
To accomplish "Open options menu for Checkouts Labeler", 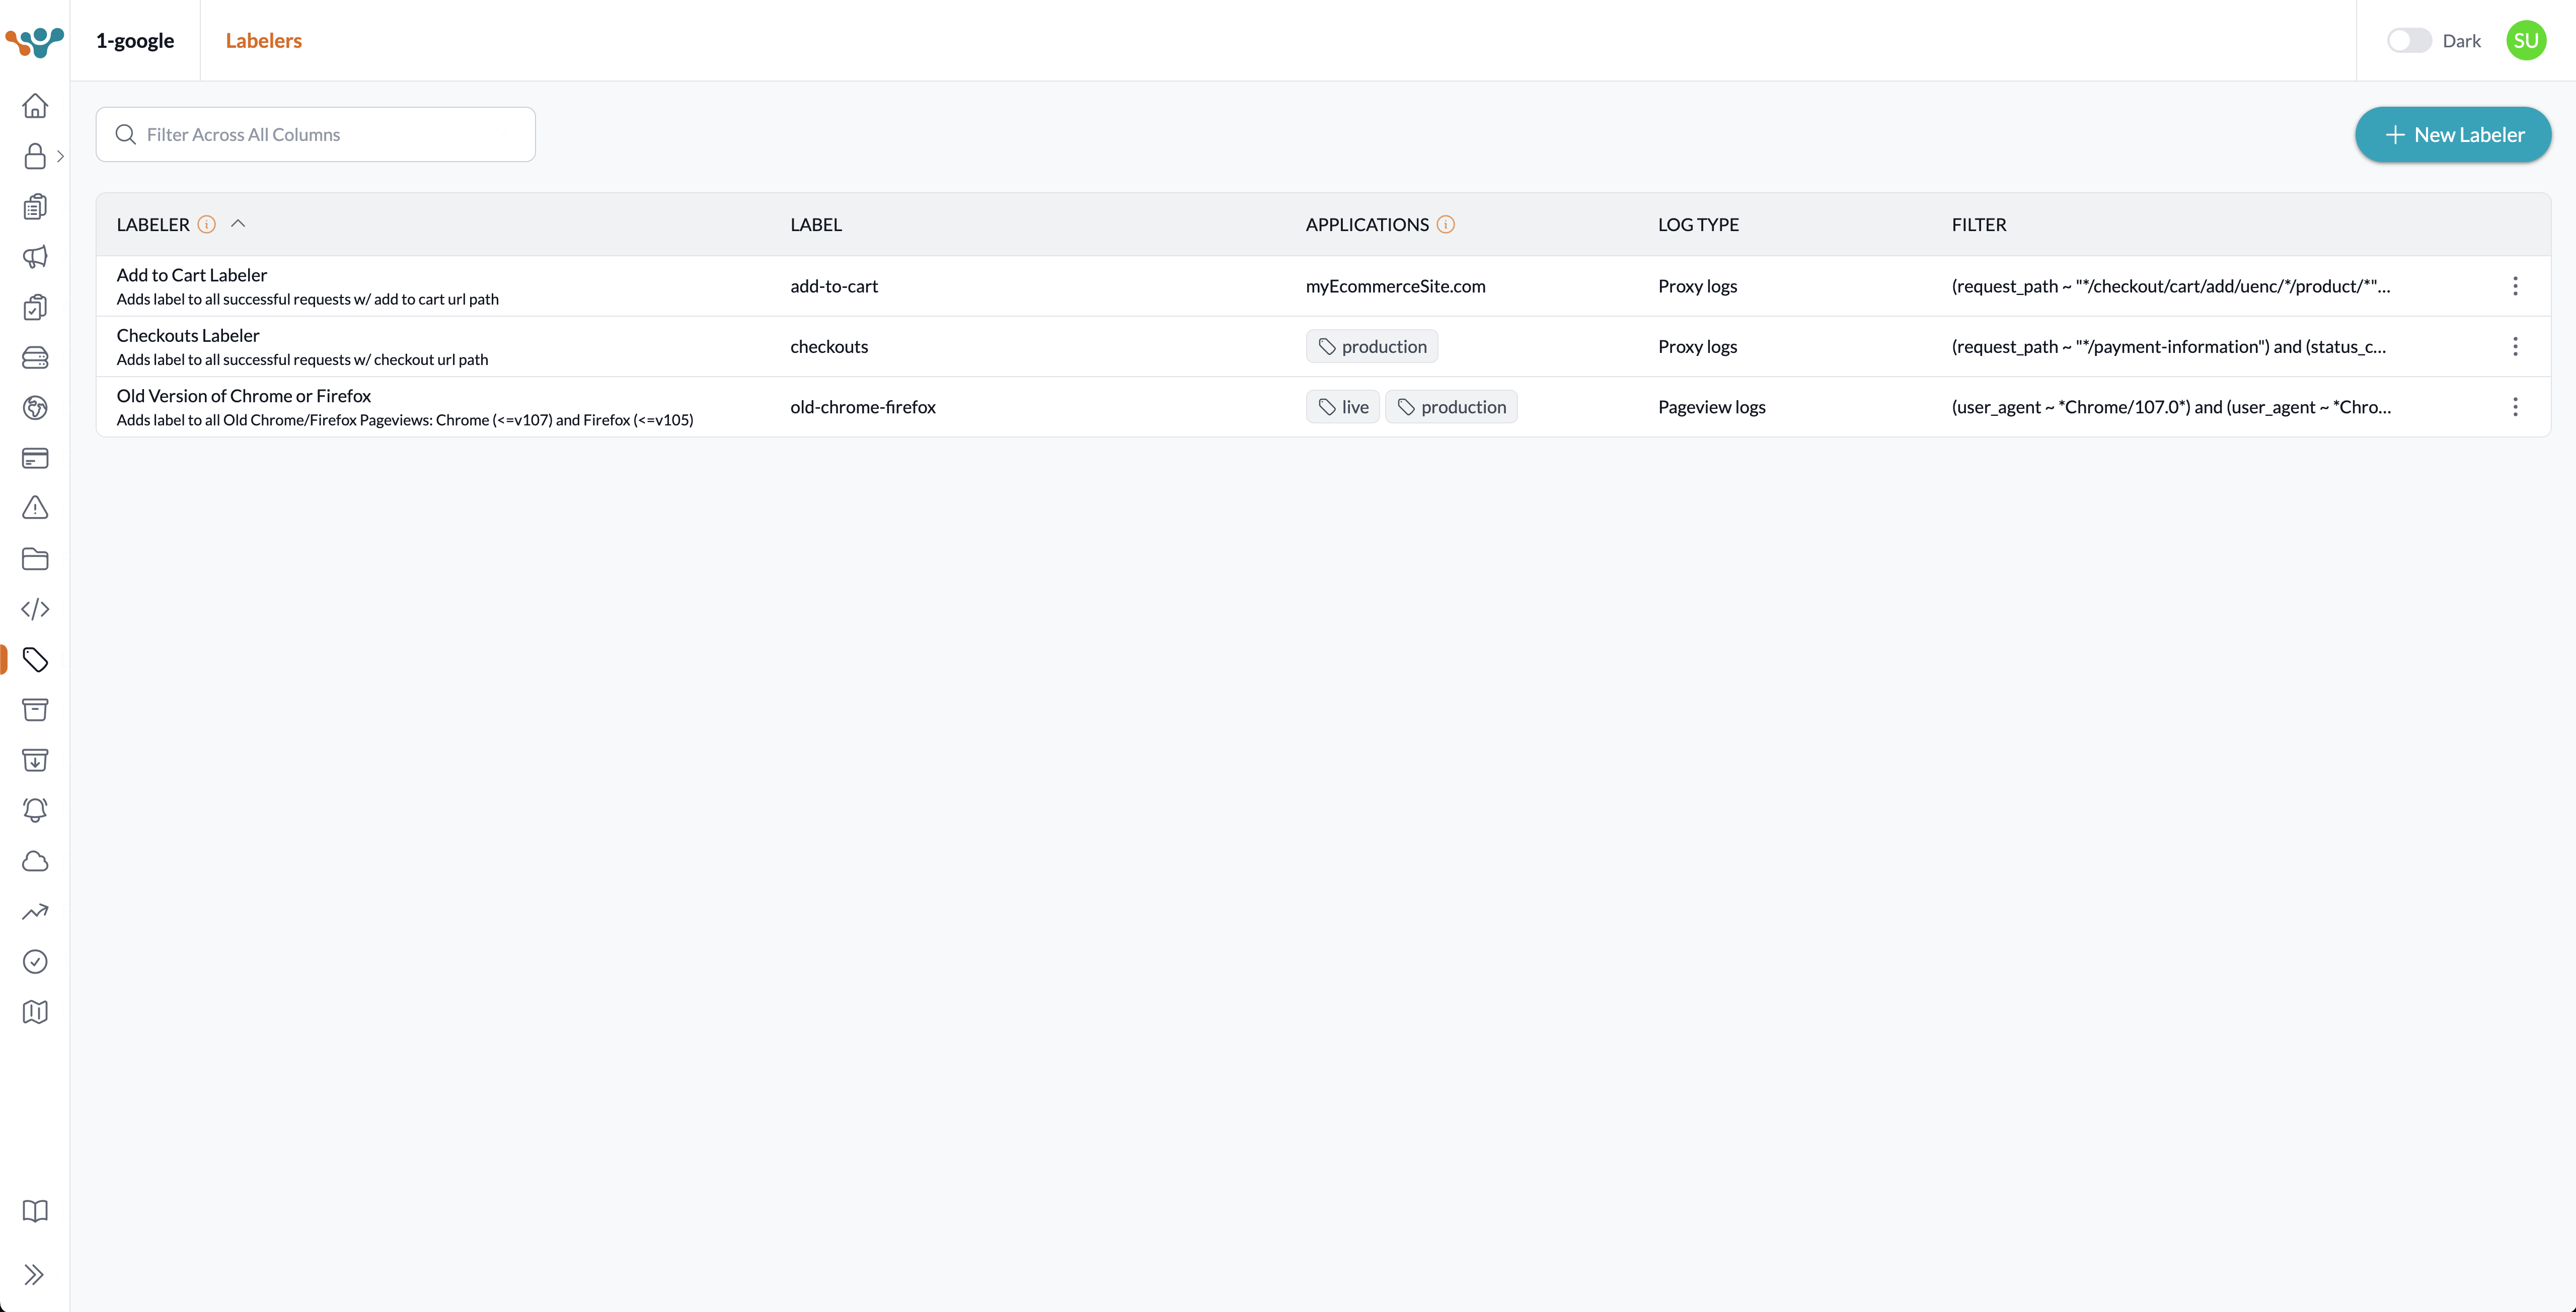I will (2515, 347).
